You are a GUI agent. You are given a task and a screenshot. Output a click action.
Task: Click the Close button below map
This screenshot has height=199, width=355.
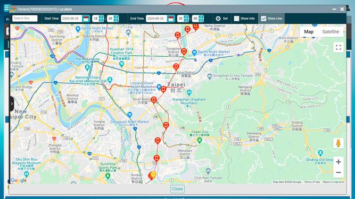pos(178,189)
